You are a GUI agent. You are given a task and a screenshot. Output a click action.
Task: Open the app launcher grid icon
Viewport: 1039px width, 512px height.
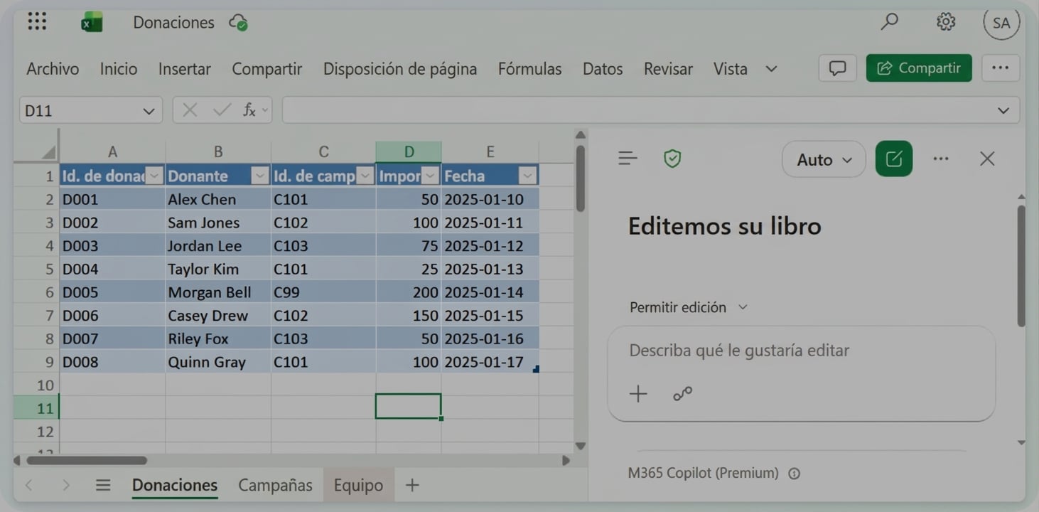point(37,22)
